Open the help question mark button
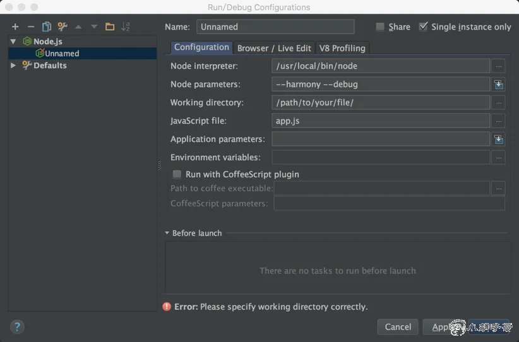519x342 pixels. [x=17, y=326]
